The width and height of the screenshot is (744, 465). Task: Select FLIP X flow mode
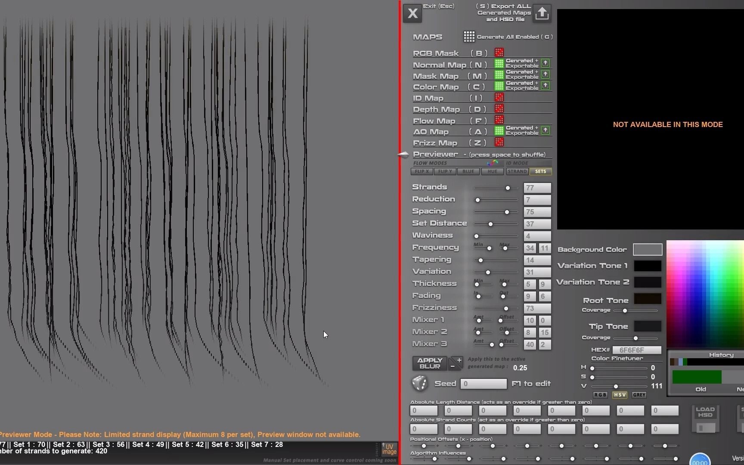pyautogui.click(x=422, y=171)
